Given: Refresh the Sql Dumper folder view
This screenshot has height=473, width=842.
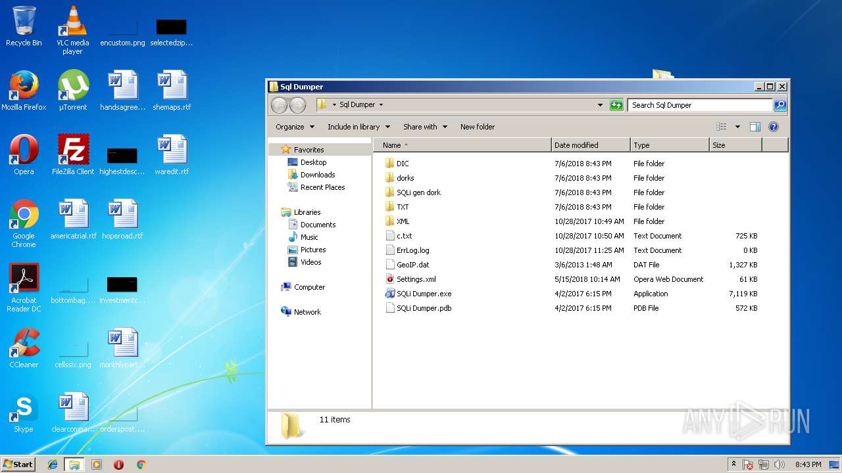Looking at the screenshot, I should click(x=616, y=105).
